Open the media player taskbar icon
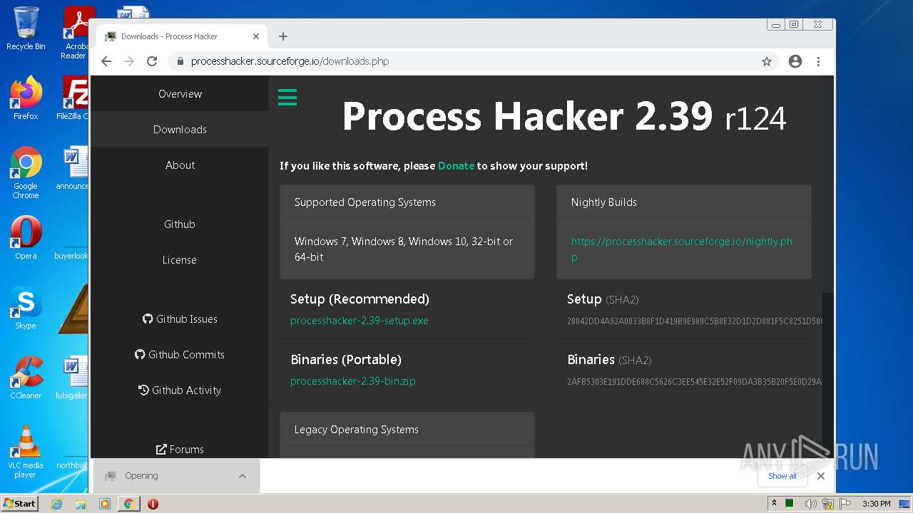 tap(105, 504)
